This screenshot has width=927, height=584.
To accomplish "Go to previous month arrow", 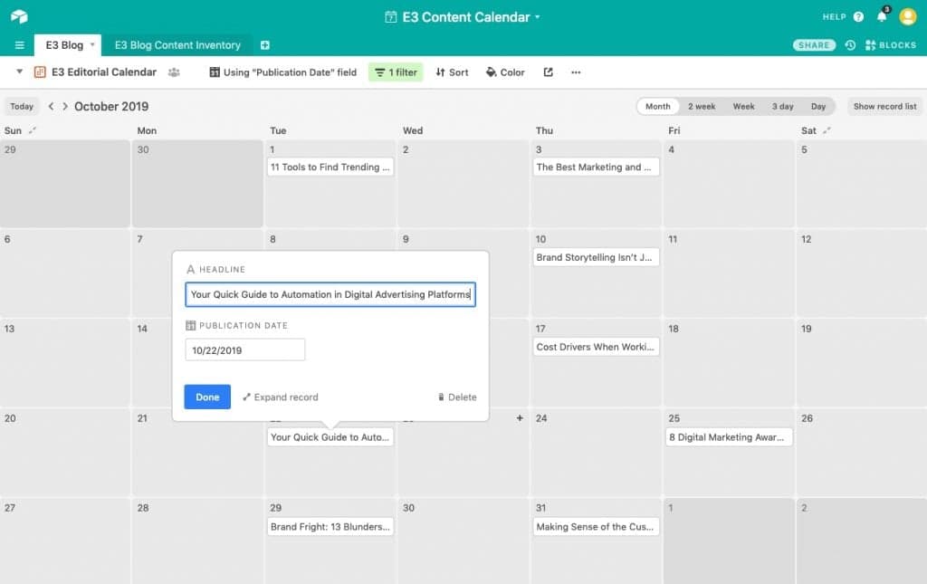I will coord(52,107).
